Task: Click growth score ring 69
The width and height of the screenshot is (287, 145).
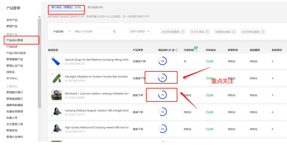Action: coord(163,61)
